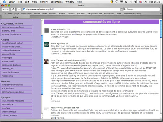Click the Bluetooth status icon

131,2
